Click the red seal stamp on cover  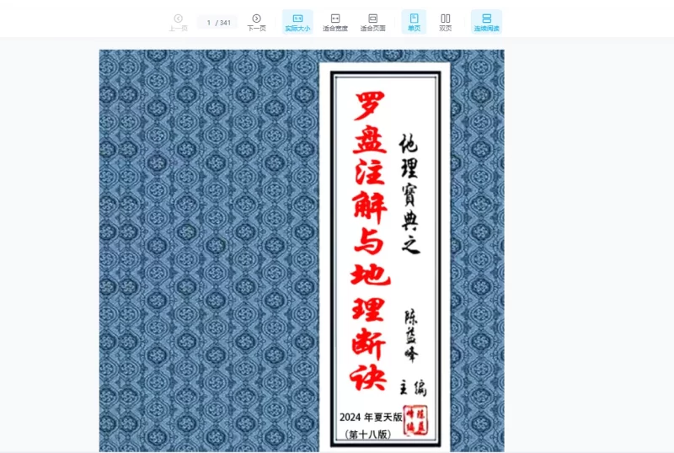tap(417, 418)
